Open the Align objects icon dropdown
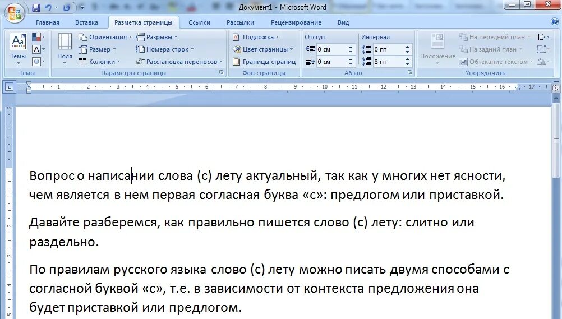562x319 pixels. tap(543, 37)
